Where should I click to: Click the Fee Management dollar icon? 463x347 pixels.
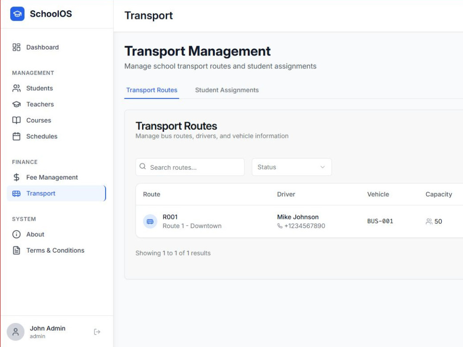tap(17, 177)
